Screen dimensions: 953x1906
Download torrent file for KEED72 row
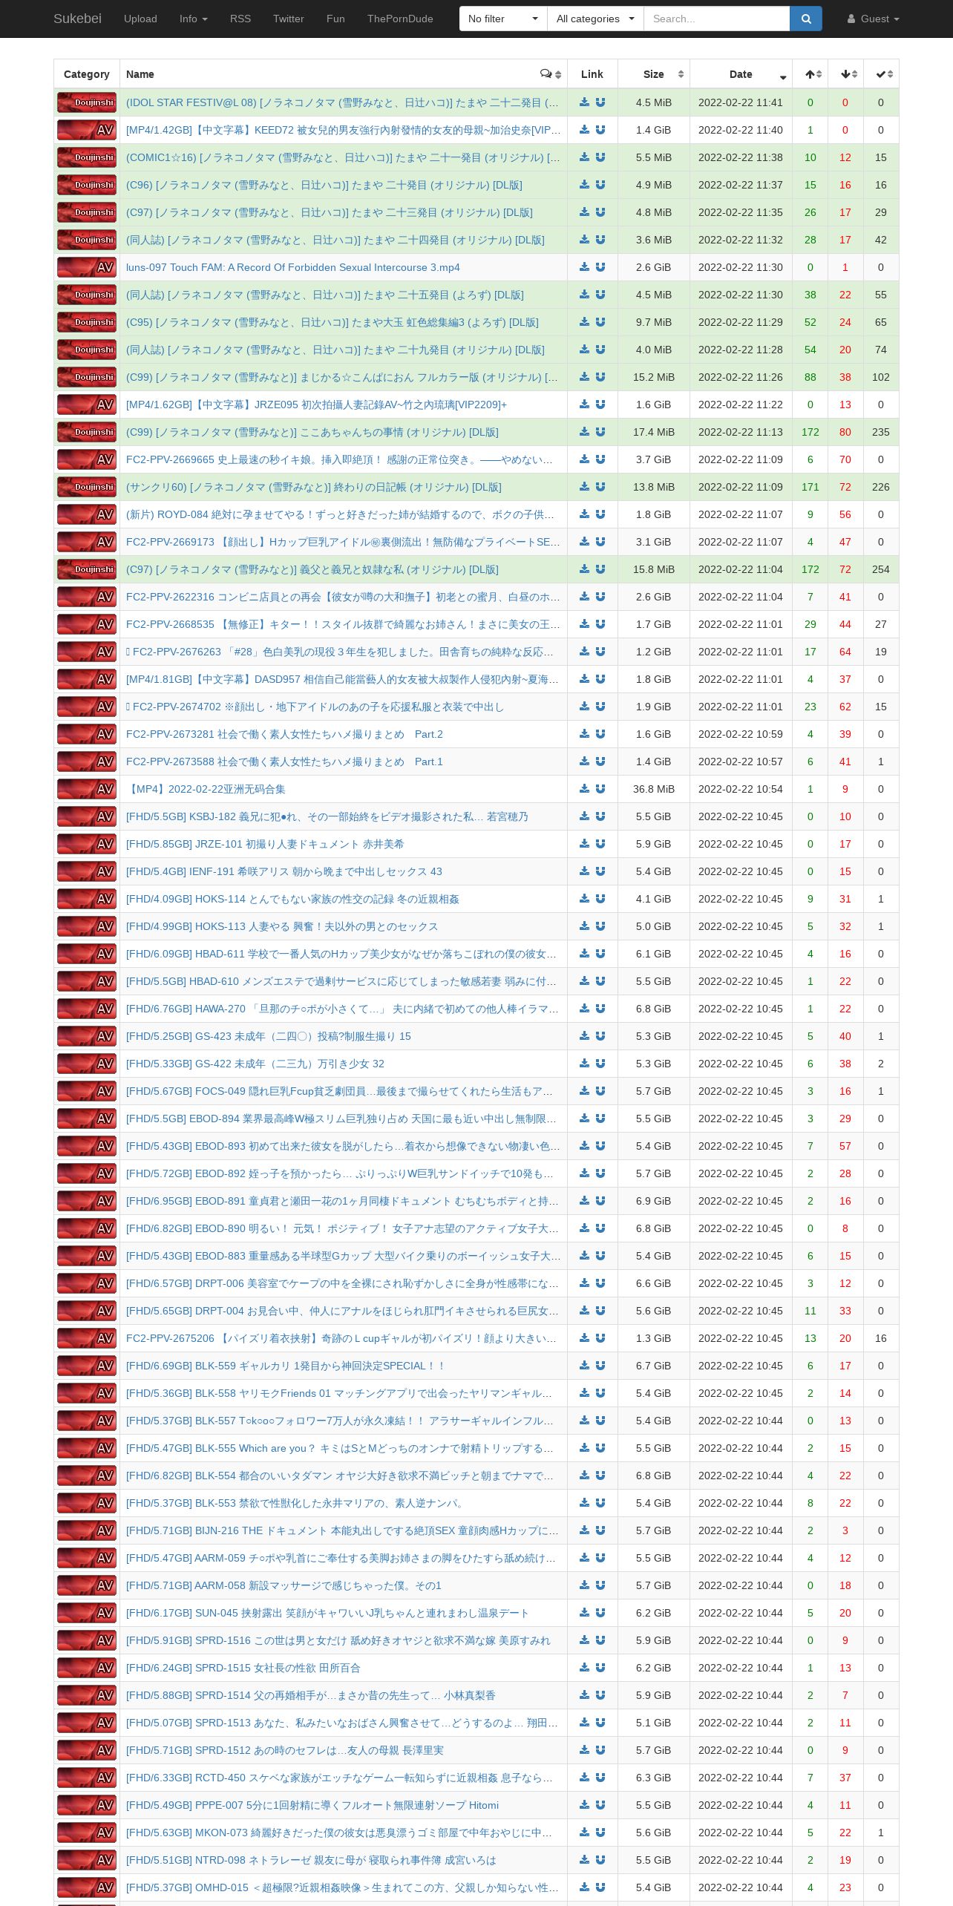click(x=585, y=130)
